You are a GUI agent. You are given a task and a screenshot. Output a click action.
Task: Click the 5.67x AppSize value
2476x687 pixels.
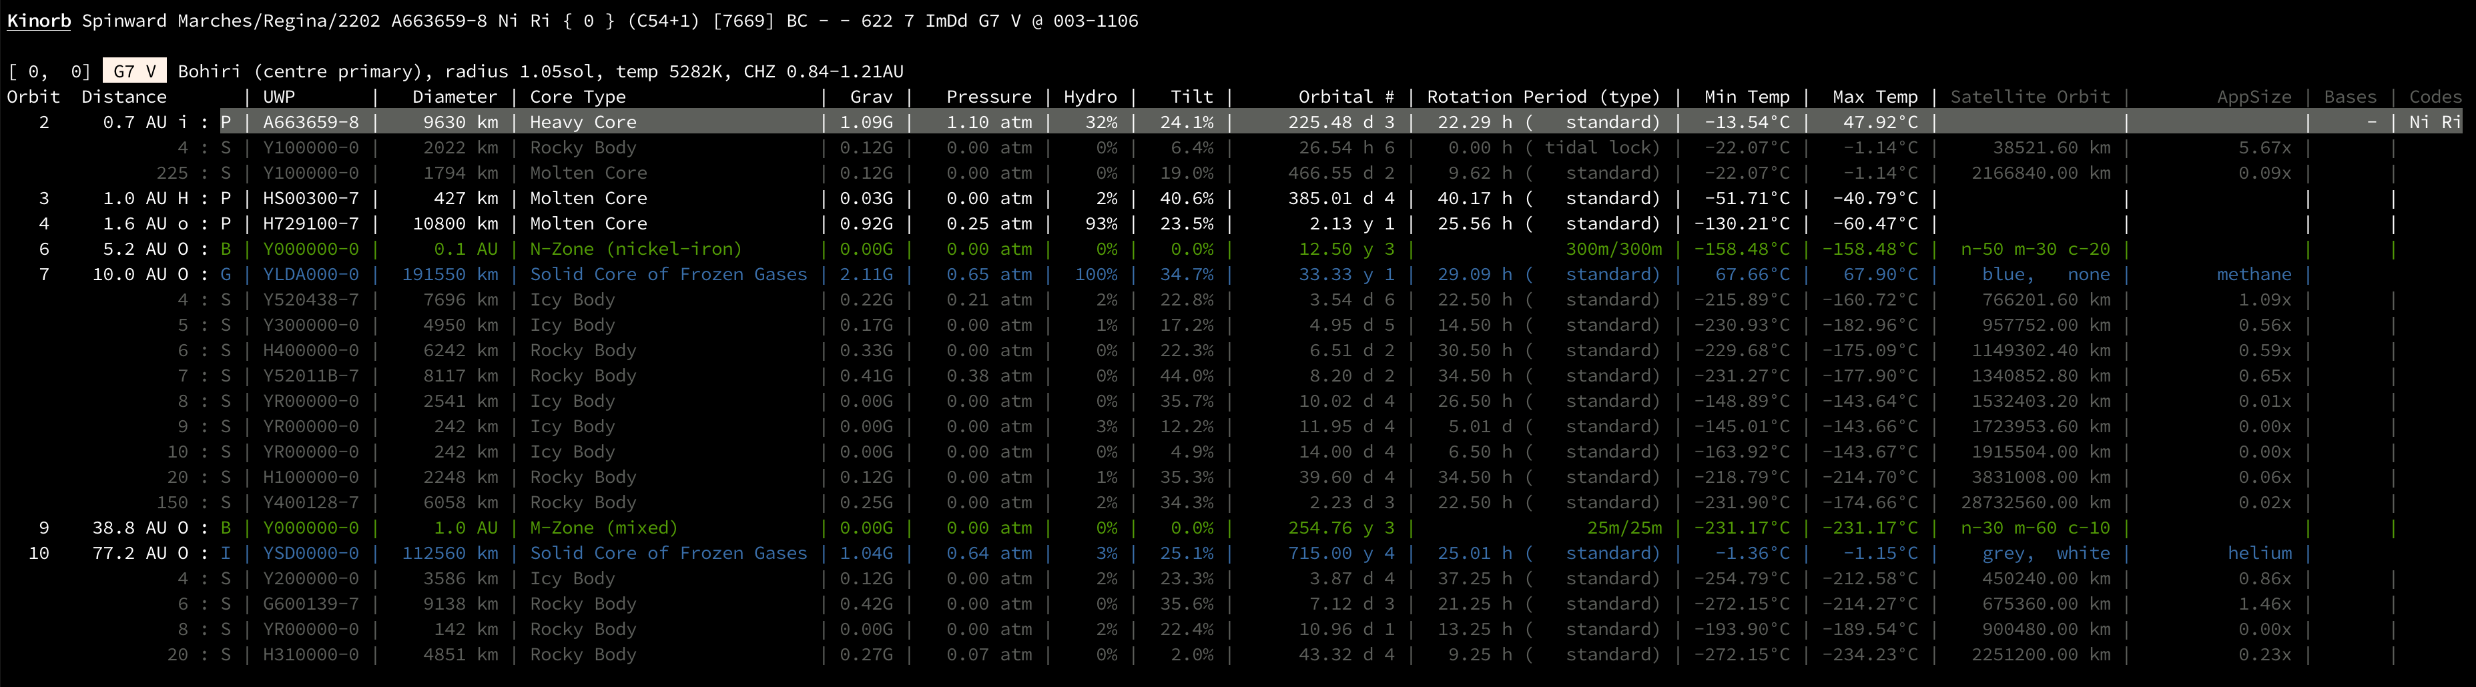[x=2264, y=148]
